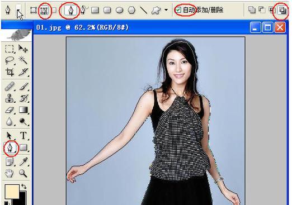Switch to Paths mode in options bar
This screenshot has height=205, width=292.
click(44, 11)
